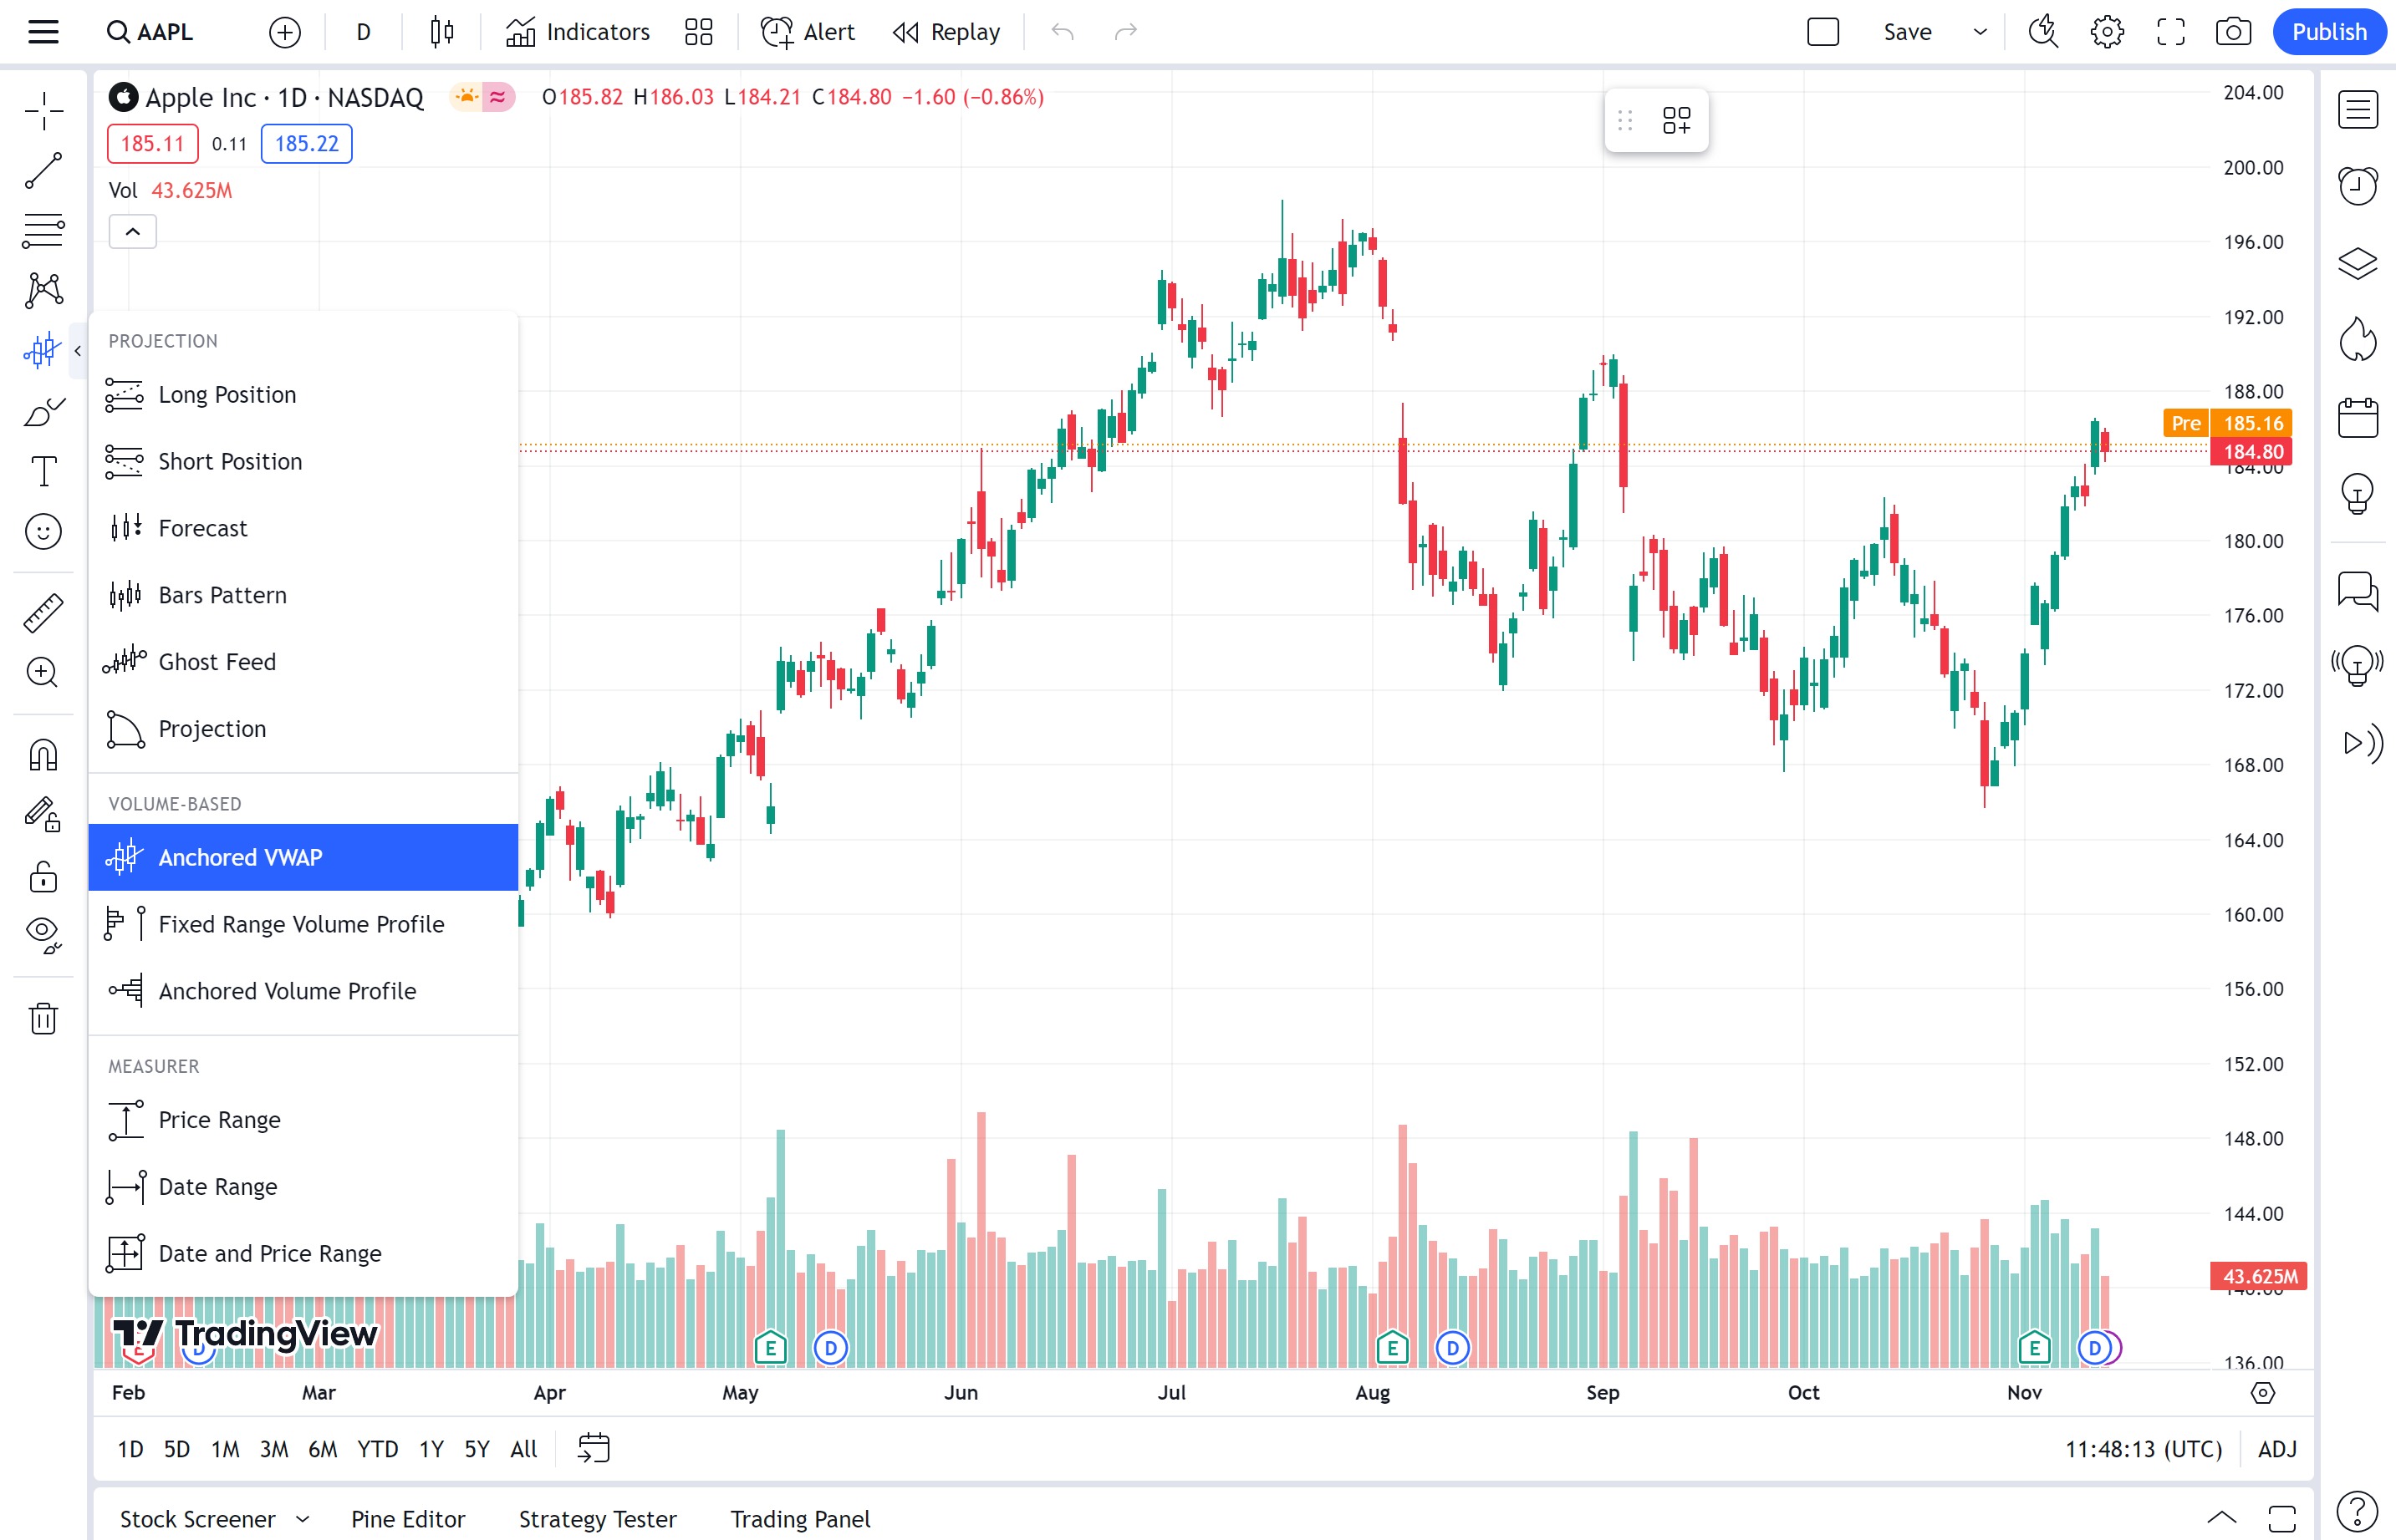Open the chart Settings gear
The height and width of the screenshot is (1540, 2396).
[2107, 32]
